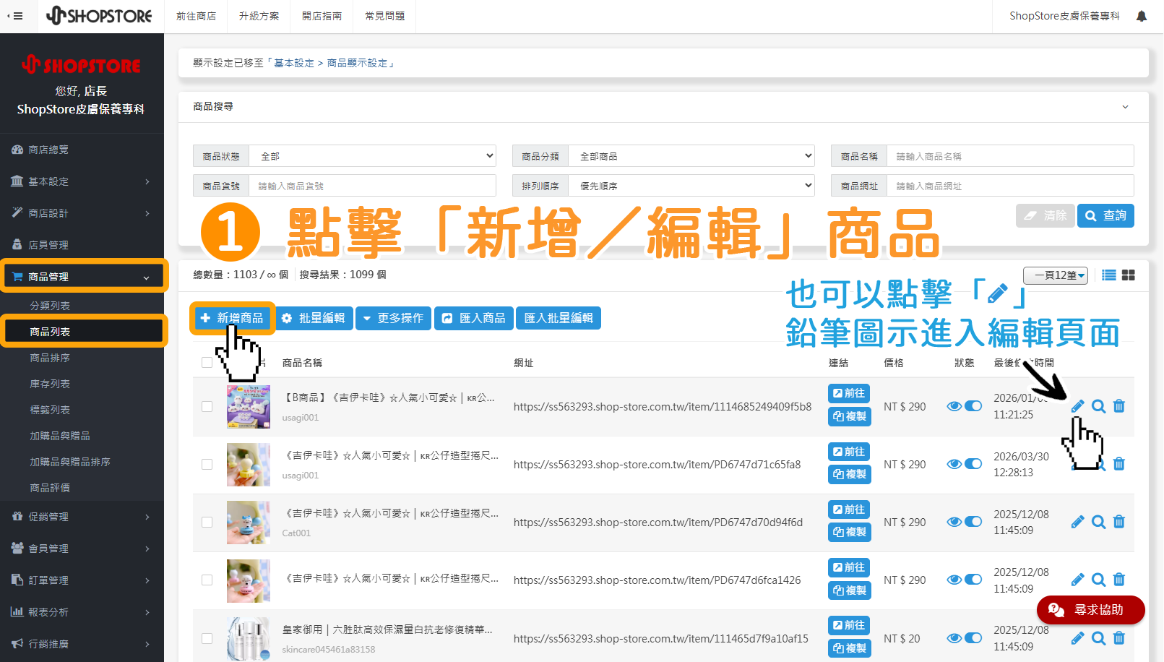1164x662 pixels.
Task: Open the 一頁12筆 pagination dropdown
Action: click(1055, 275)
